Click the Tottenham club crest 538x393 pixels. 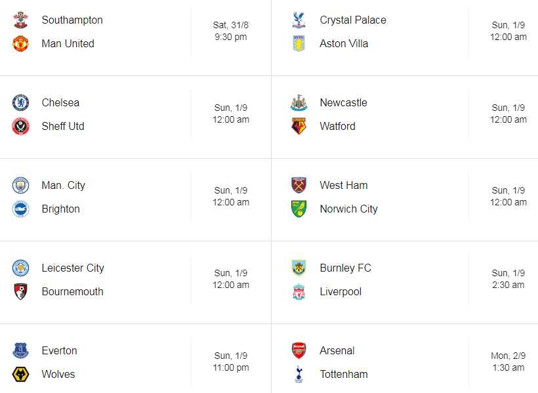pos(298,374)
